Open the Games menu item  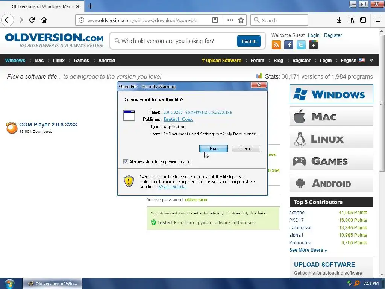click(x=81, y=61)
